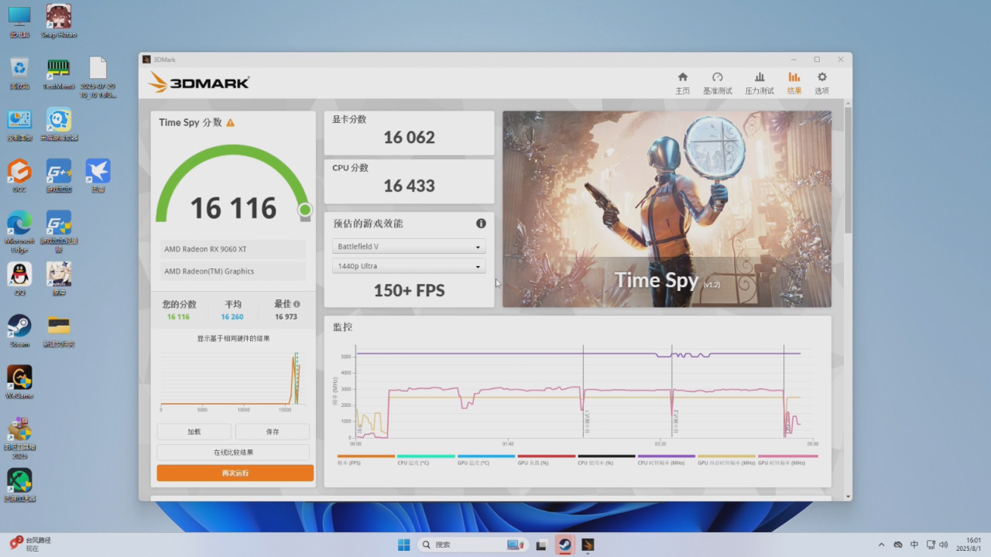991x557 pixels.
Task: Click the GPU 负载 (%) red legend item
Action: point(547,460)
